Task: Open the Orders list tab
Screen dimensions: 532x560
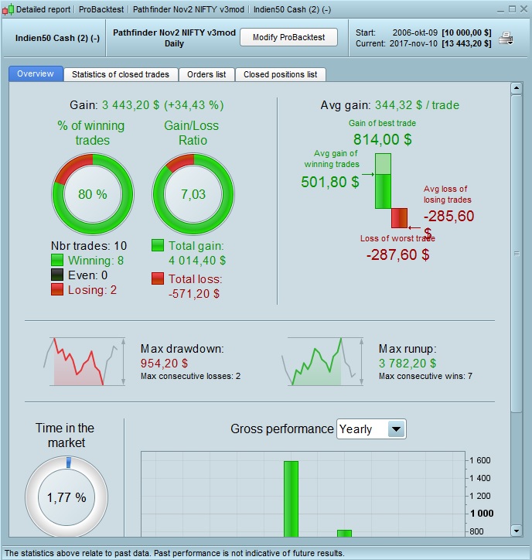Action: click(x=206, y=74)
